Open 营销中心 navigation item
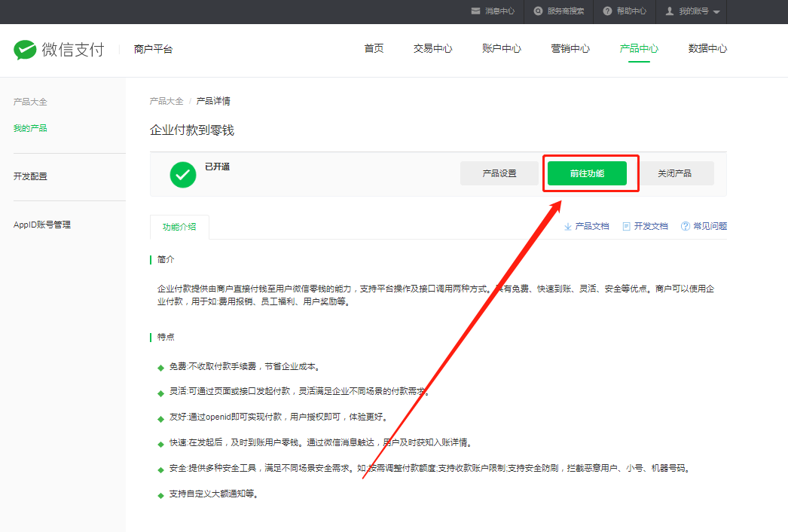The width and height of the screenshot is (788, 532). coord(570,49)
